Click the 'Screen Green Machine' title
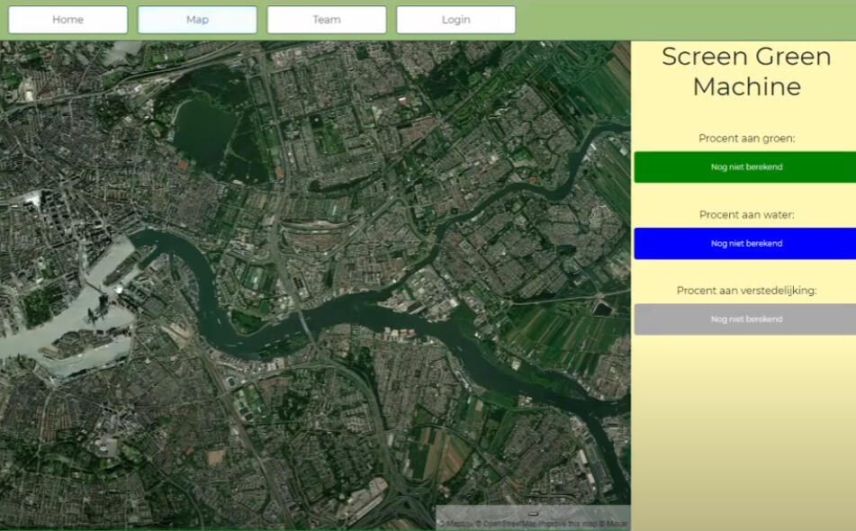 [x=746, y=71]
